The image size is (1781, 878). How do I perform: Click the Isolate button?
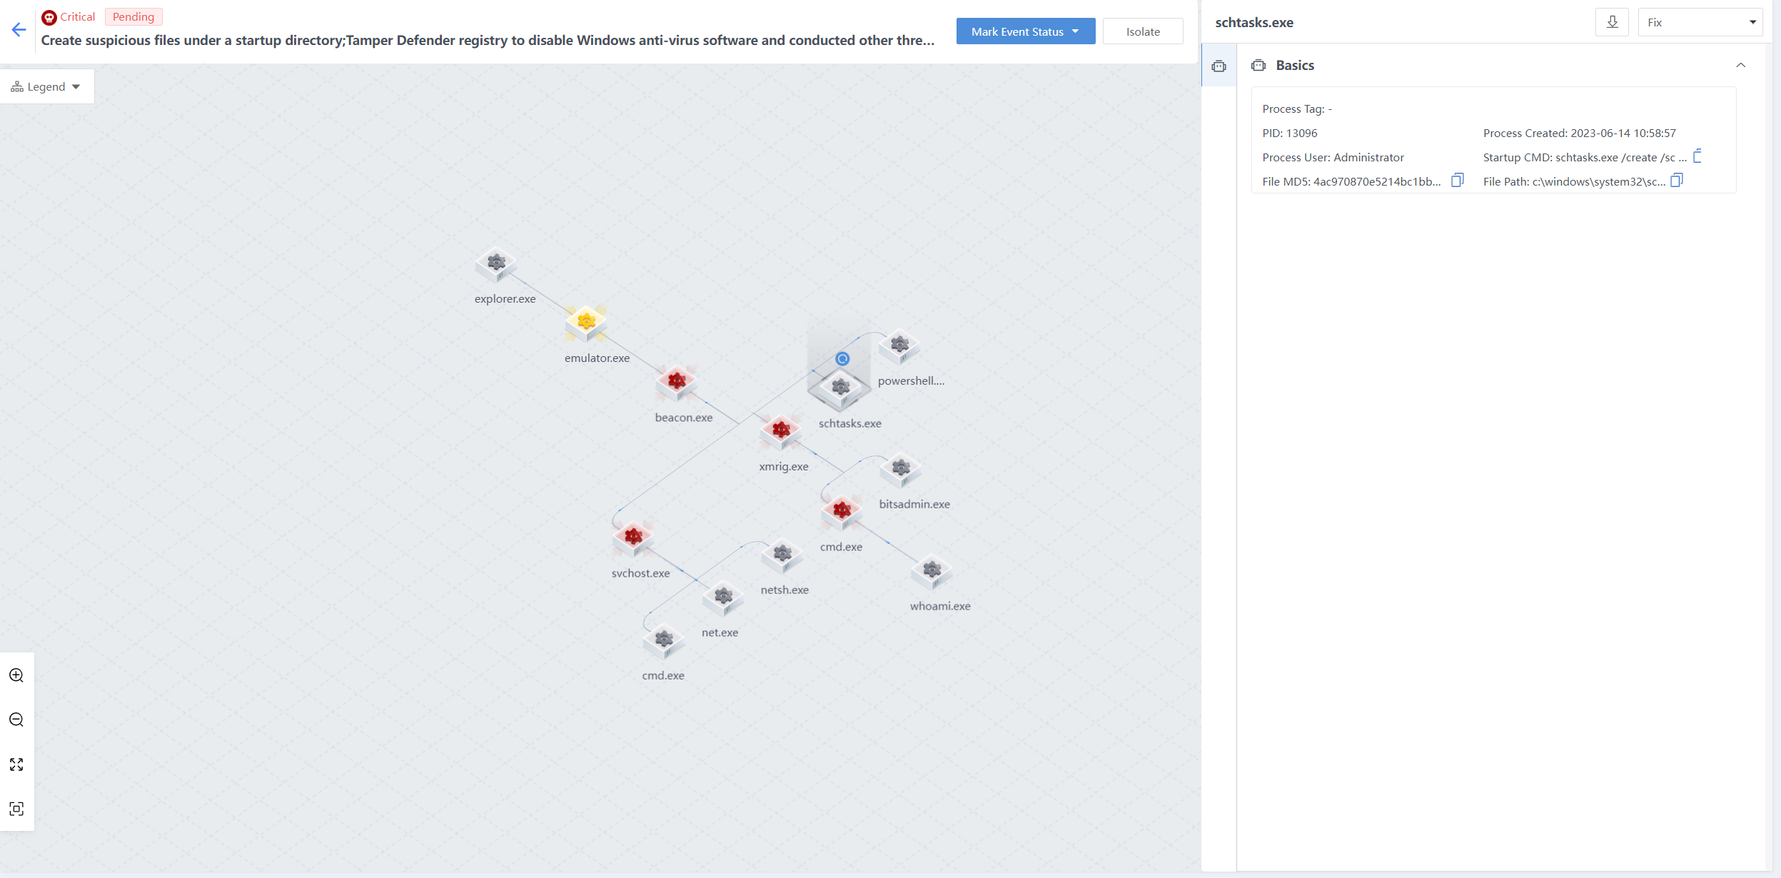tap(1142, 31)
